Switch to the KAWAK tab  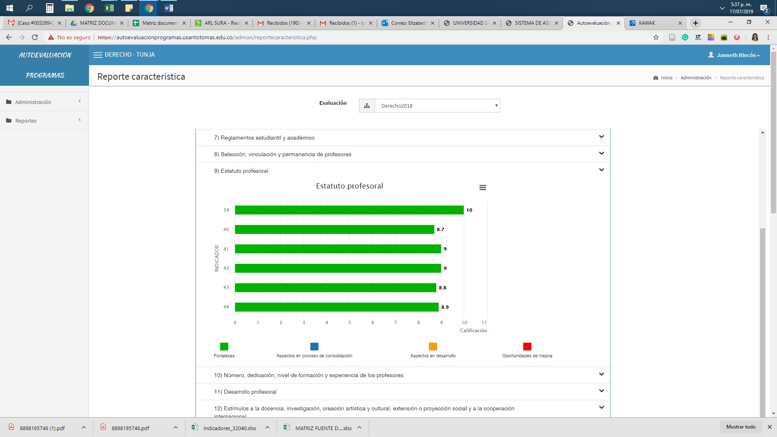pos(656,23)
